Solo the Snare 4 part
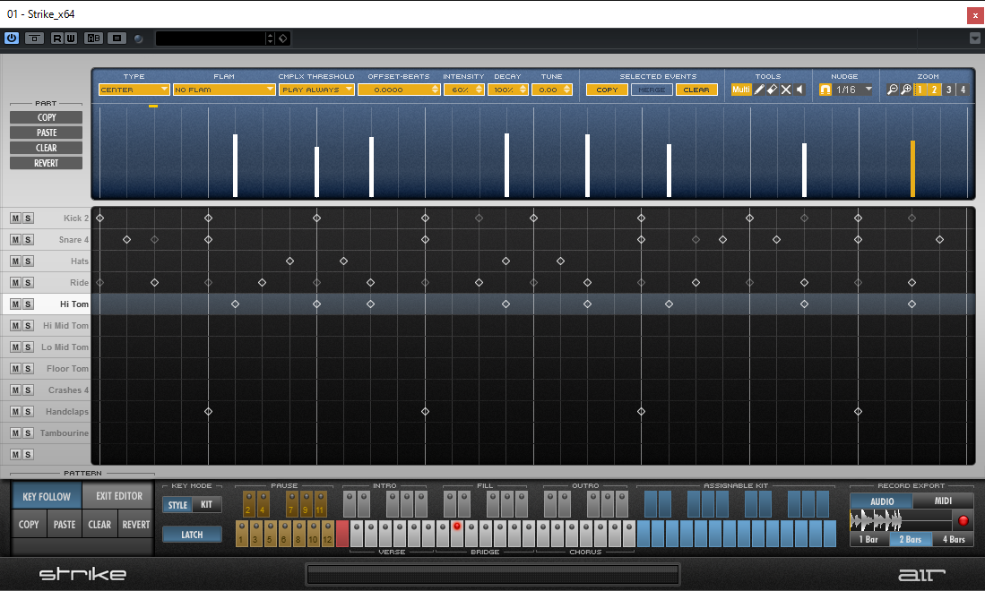Image resolution: width=985 pixels, height=591 pixels. point(29,240)
